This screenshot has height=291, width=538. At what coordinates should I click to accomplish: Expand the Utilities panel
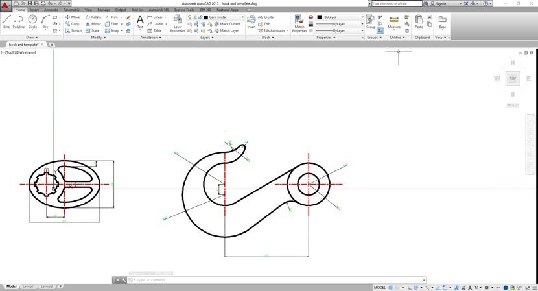397,38
